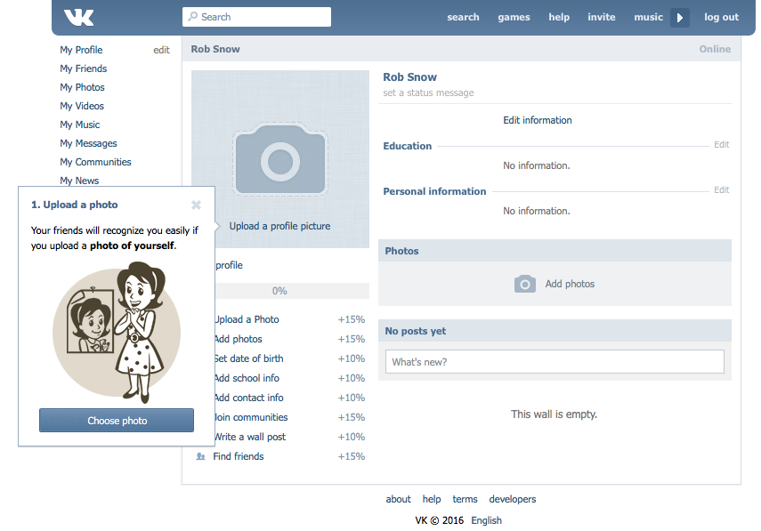Select Find friends checklist item
761x531 pixels.
click(x=280, y=456)
